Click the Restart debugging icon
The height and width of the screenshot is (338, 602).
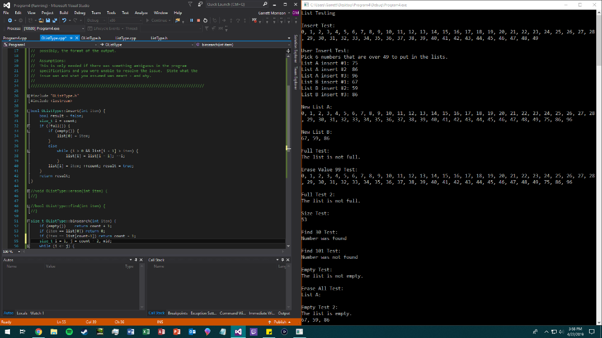click(x=205, y=21)
